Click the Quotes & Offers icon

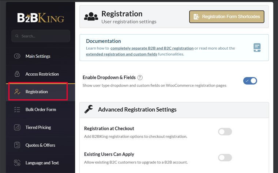17,145
